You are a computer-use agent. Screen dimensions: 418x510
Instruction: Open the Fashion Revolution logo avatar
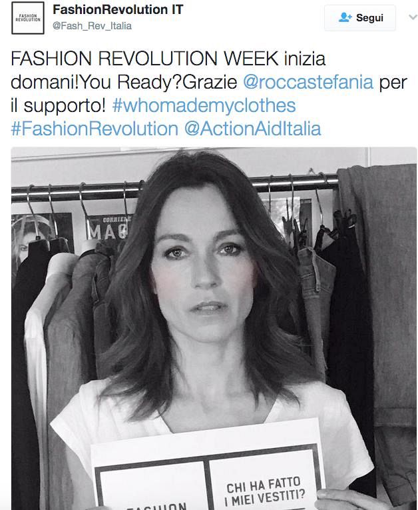[28, 18]
